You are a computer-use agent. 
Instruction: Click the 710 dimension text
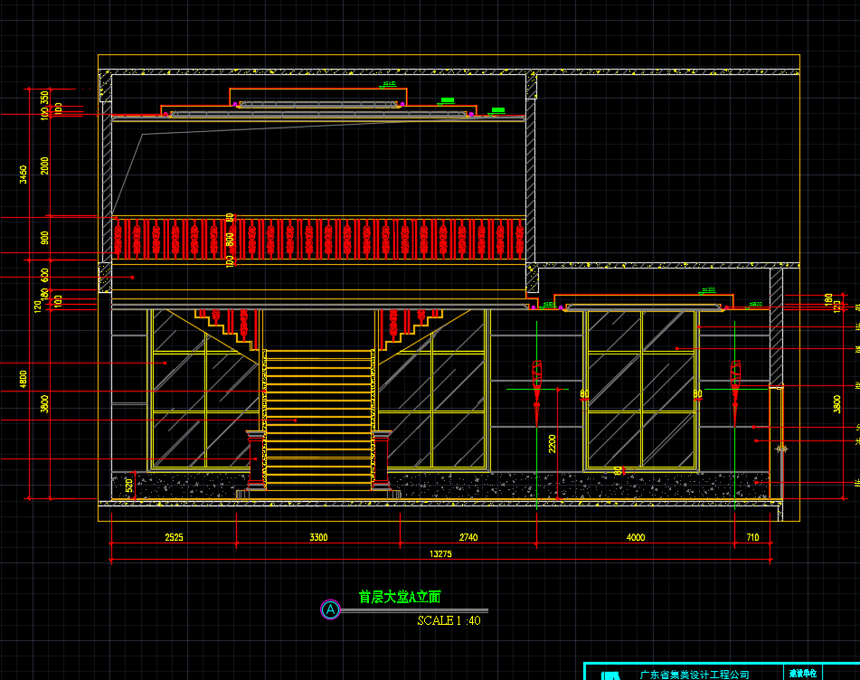753,537
